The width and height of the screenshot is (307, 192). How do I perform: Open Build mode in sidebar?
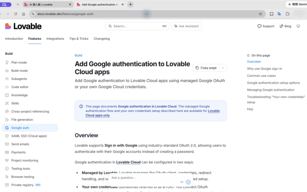point(30,70)
